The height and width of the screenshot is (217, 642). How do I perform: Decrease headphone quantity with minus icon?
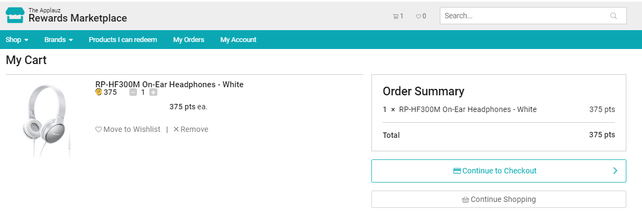(133, 93)
